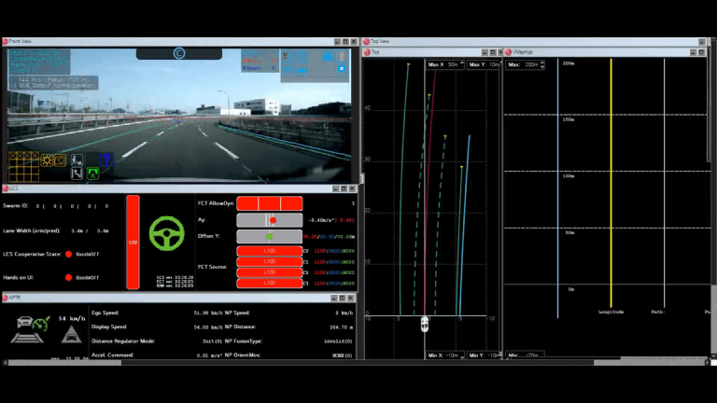This screenshot has width=717, height=403.
Task: Click the adaptive cruise car icon in APTR
Action: pyautogui.click(x=24, y=320)
